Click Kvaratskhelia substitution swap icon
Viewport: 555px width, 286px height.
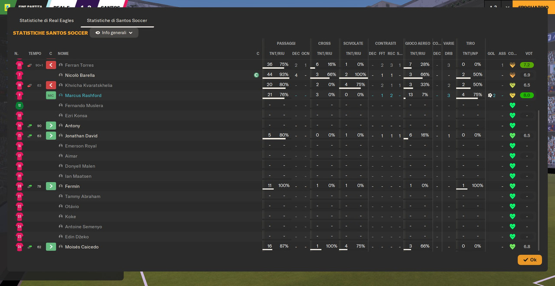(x=29, y=86)
